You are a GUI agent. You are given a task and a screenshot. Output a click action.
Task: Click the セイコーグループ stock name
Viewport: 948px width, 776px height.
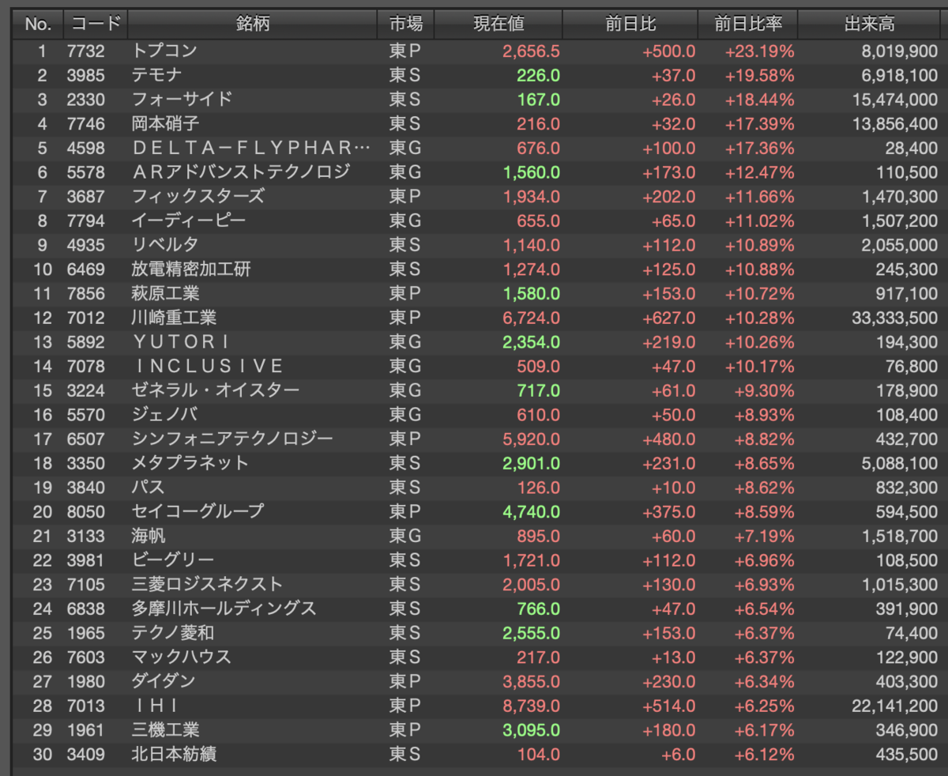tap(197, 512)
